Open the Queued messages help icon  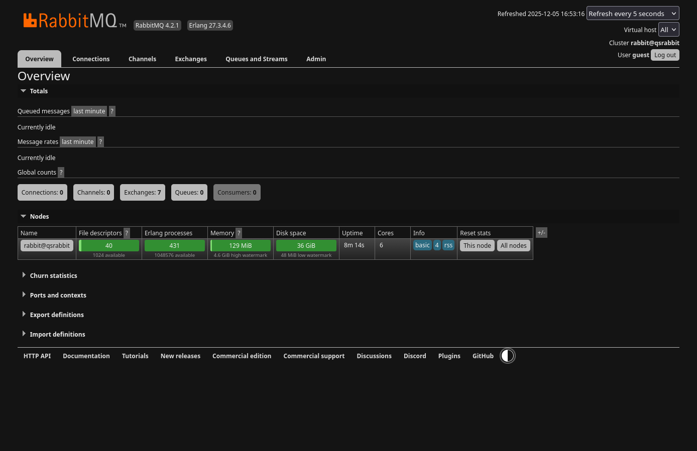[x=112, y=111]
